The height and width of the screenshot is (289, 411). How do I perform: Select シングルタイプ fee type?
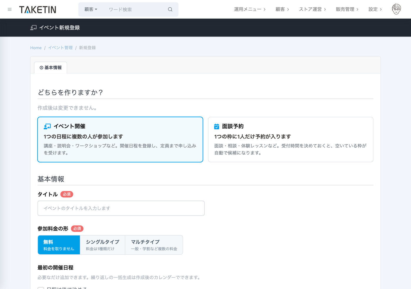[x=102, y=245]
